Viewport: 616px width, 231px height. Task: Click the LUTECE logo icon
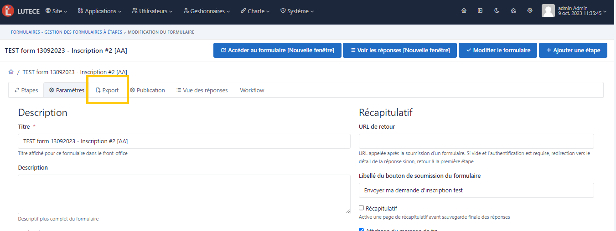pyautogui.click(x=8, y=11)
